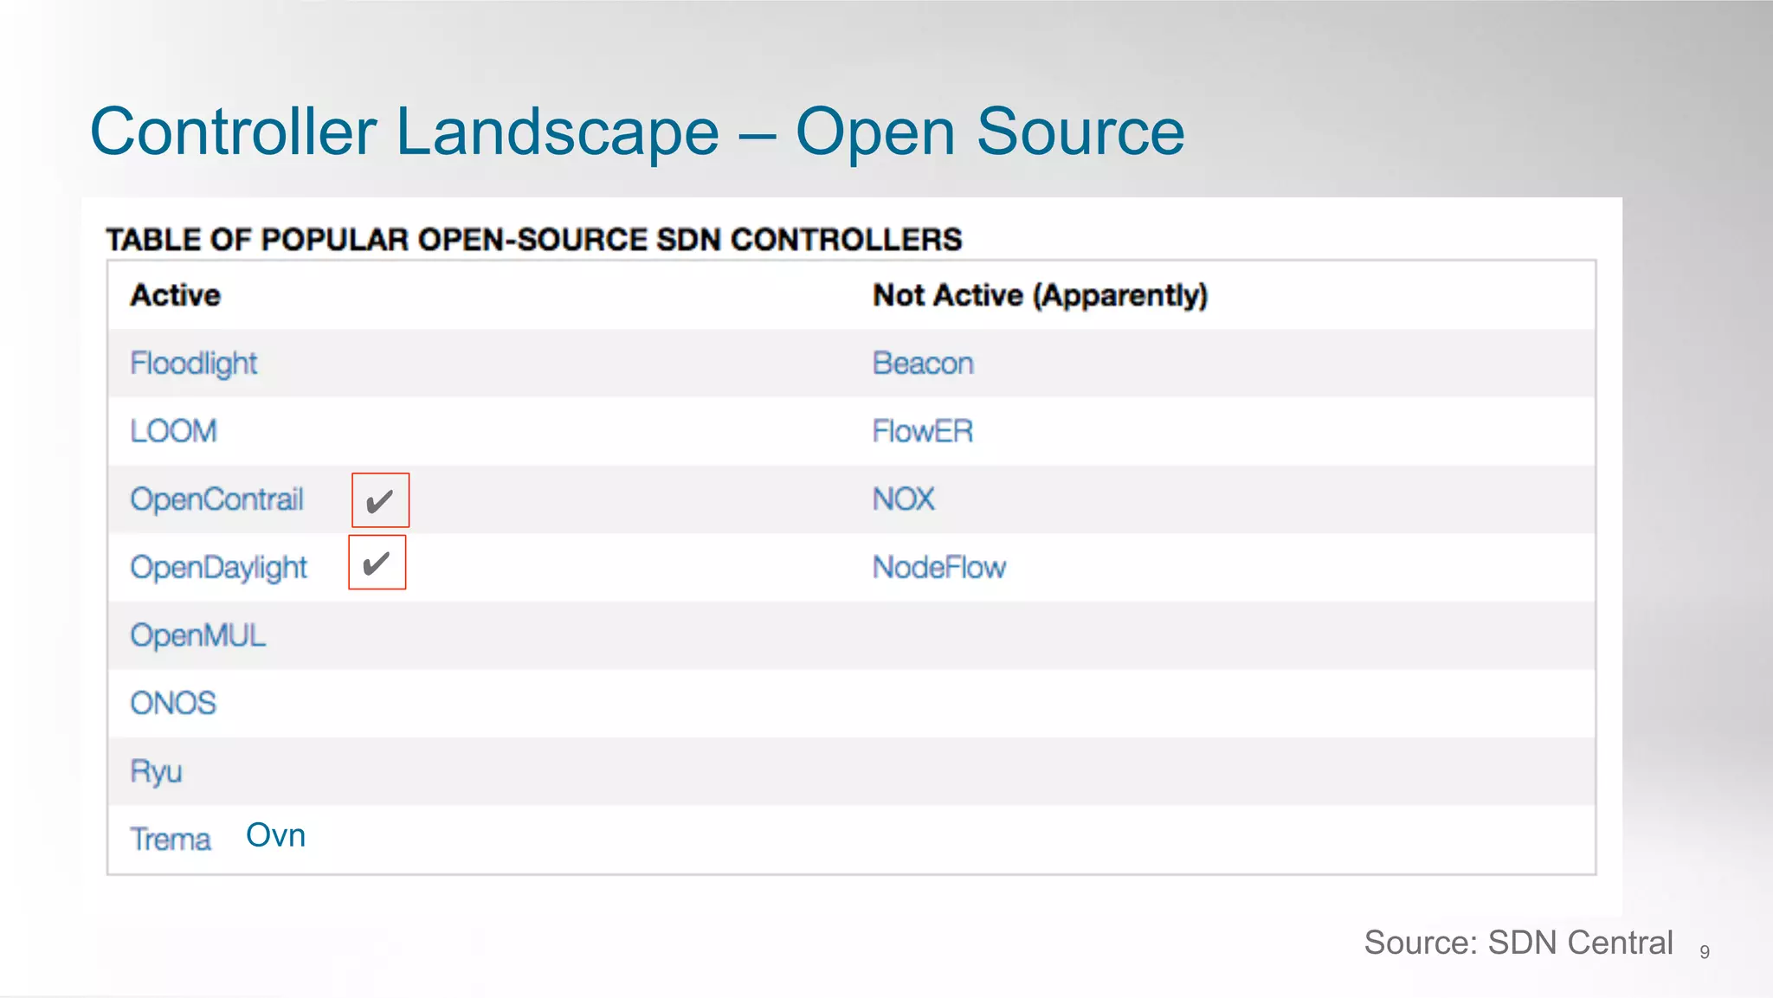Screen dimensions: 1773x998
Task: Open the Ryu controller link
Action: (x=156, y=771)
